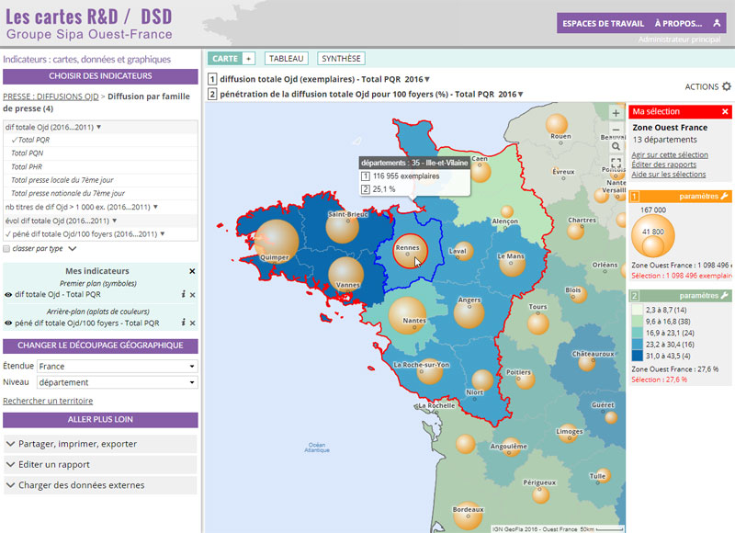Screen dimensions: 735x533
Task: Click the Rouen circle symbol on map
Action: (x=557, y=125)
